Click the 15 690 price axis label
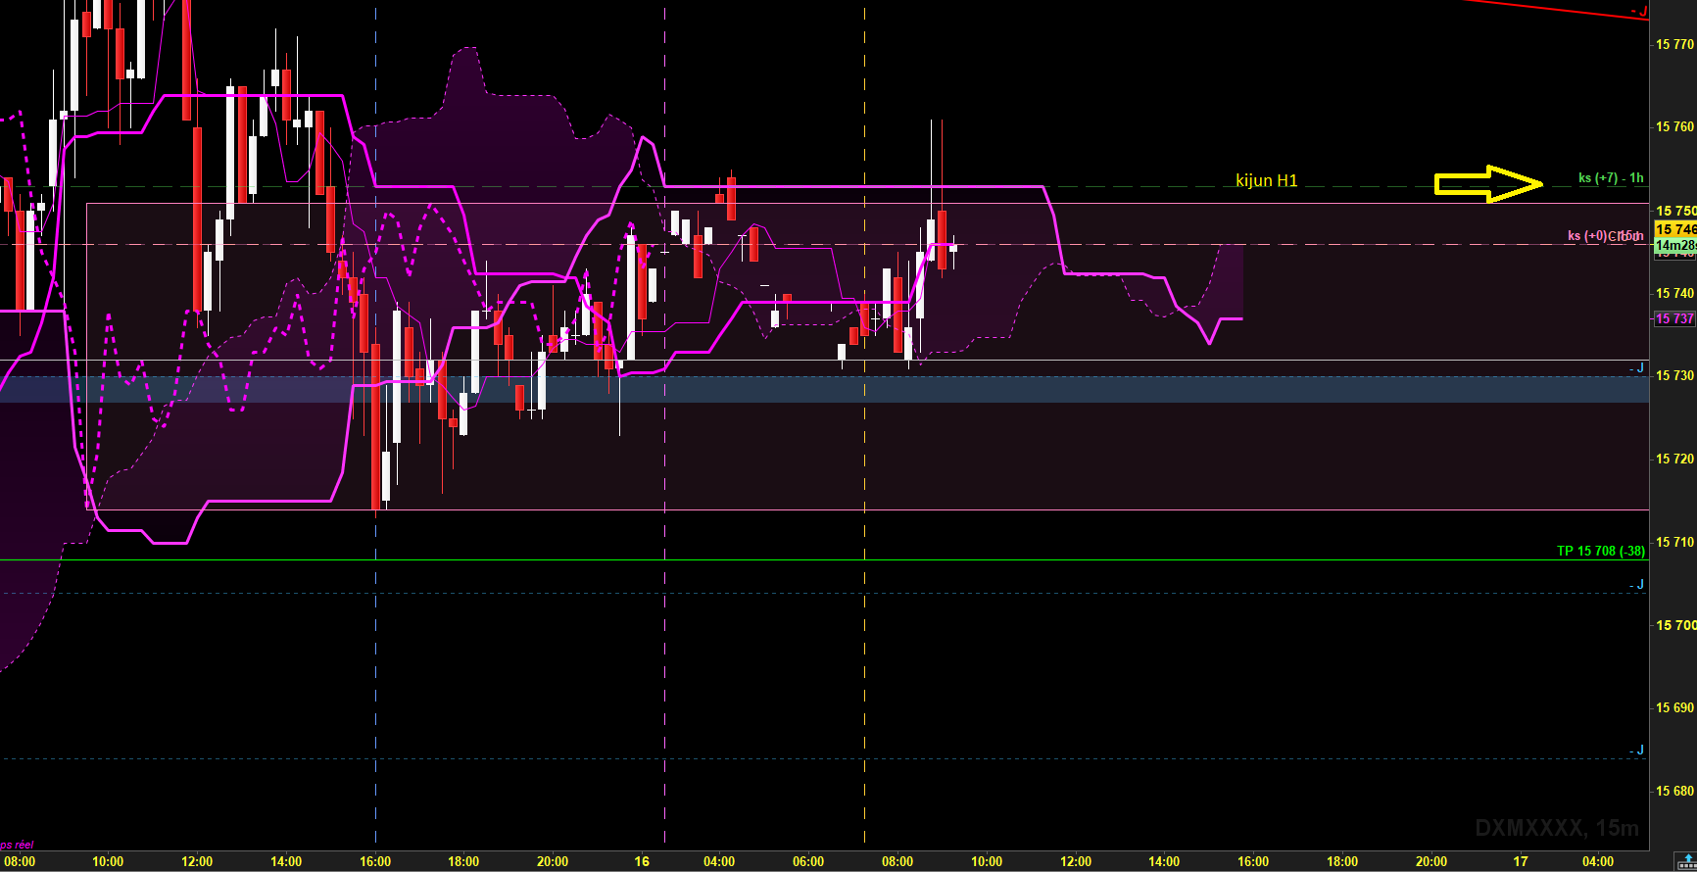This screenshot has height=872, width=1697. coord(1674,707)
